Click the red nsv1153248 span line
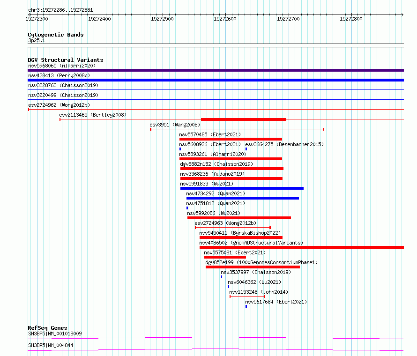This screenshot has height=356, width=417. tap(247, 297)
